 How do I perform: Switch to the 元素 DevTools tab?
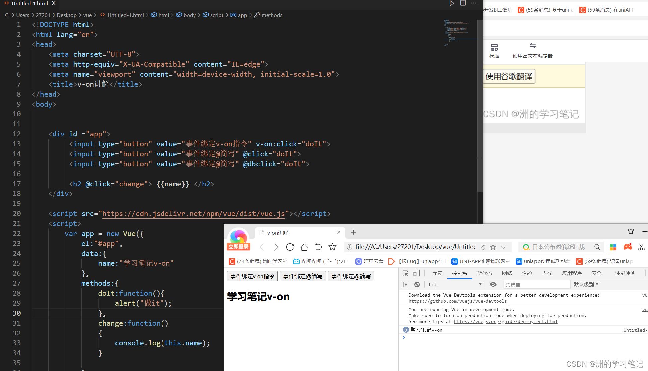pyautogui.click(x=437, y=273)
